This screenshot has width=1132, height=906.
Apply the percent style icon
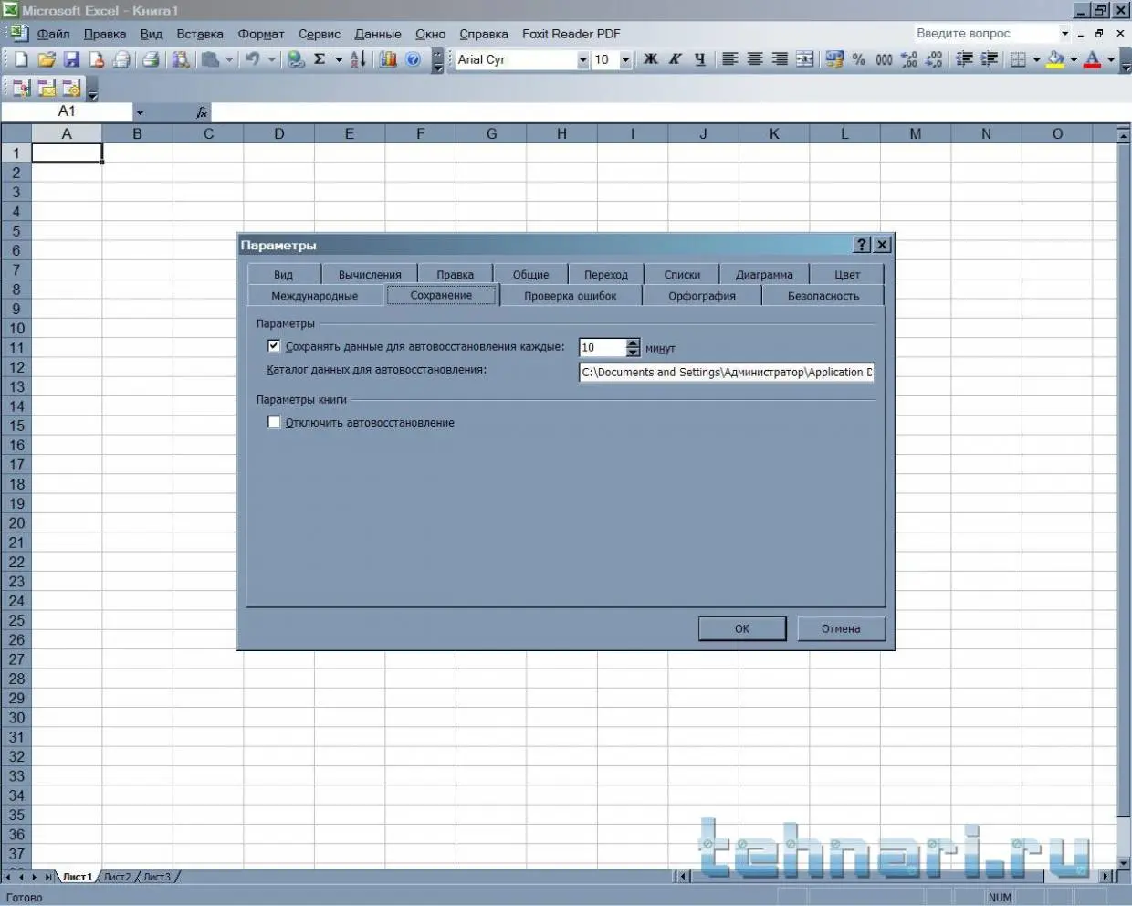[859, 59]
